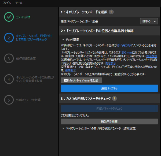The image size is (161, 156).
Task: Select step 動作経路を設定
Action: (x=26, y=58)
